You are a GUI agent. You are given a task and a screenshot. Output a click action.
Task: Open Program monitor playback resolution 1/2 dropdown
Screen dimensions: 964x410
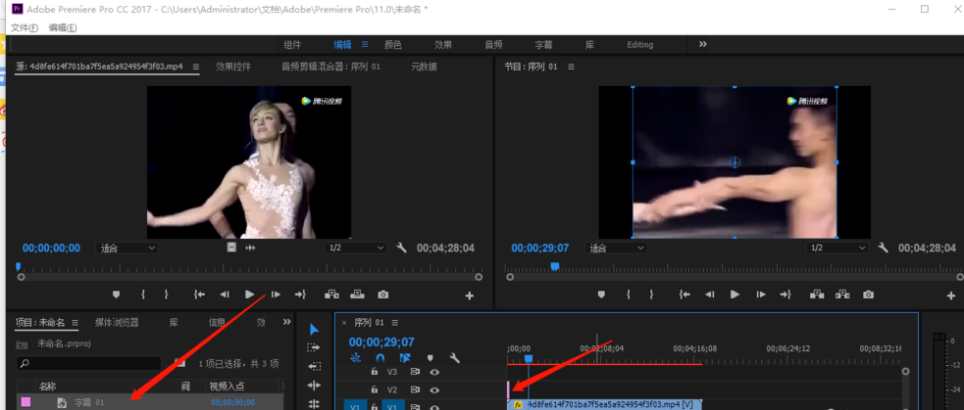point(829,249)
